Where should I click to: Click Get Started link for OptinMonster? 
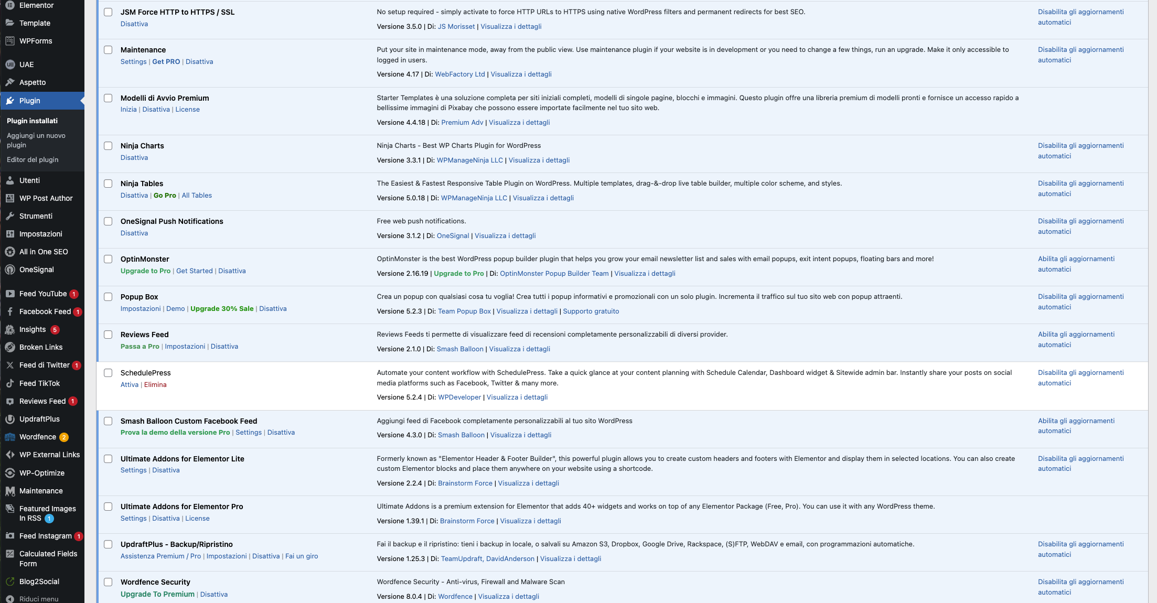tap(195, 271)
